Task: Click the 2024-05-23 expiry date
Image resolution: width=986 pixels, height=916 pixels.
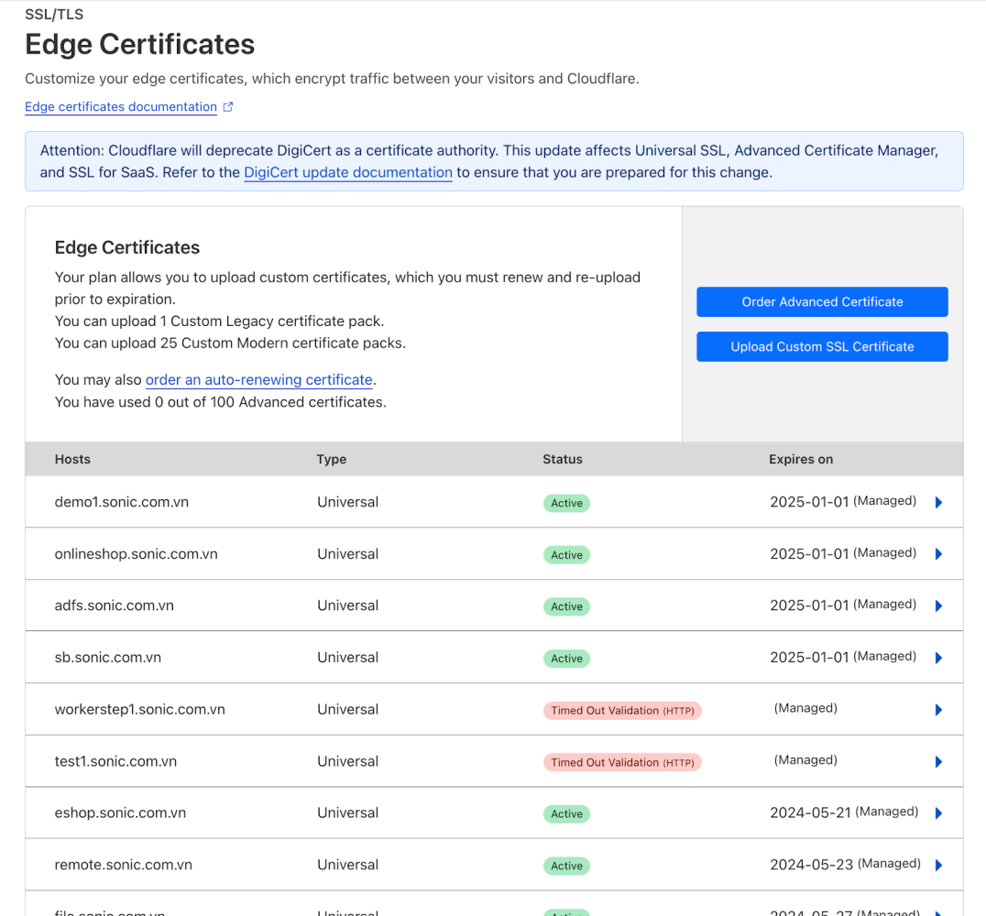Action: pyautogui.click(x=811, y=865)
